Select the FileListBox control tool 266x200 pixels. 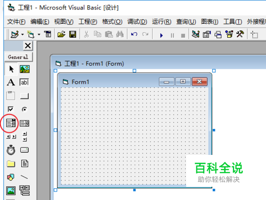pos(24,163)
